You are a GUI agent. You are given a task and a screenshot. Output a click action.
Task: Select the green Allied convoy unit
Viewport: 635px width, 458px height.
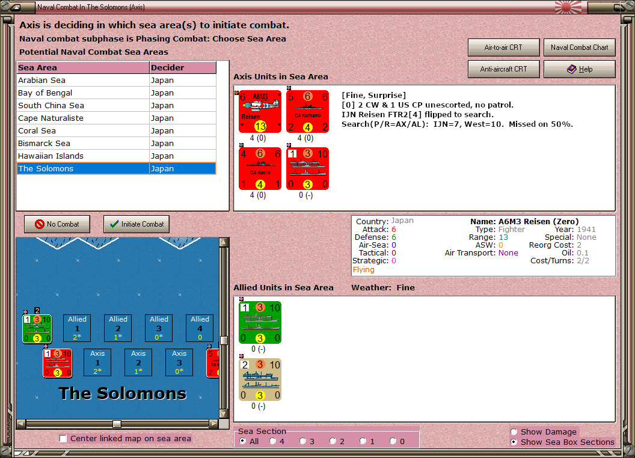[x=260, y=322]
